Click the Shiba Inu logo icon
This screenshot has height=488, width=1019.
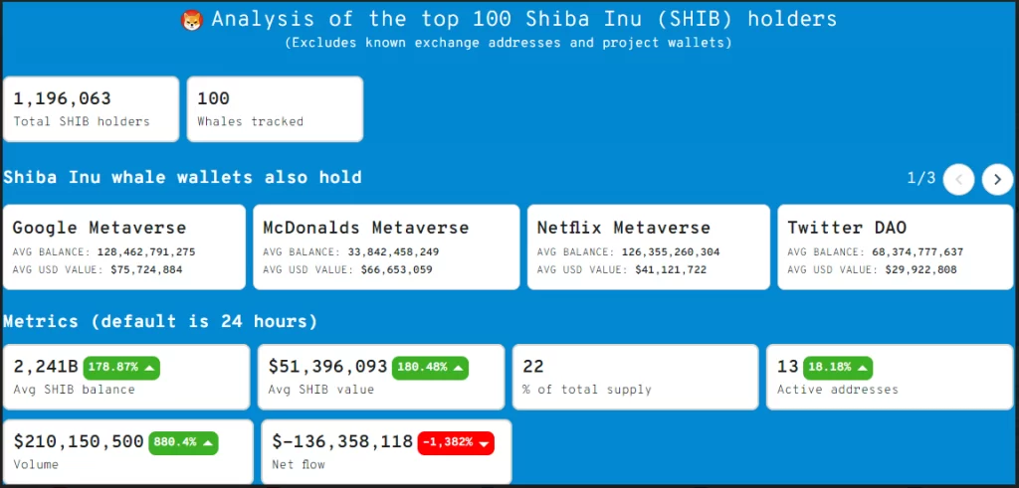point(192,21)
